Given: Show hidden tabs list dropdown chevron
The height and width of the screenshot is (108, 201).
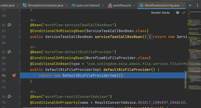Looking at the screenshot, I should (190, 5).
